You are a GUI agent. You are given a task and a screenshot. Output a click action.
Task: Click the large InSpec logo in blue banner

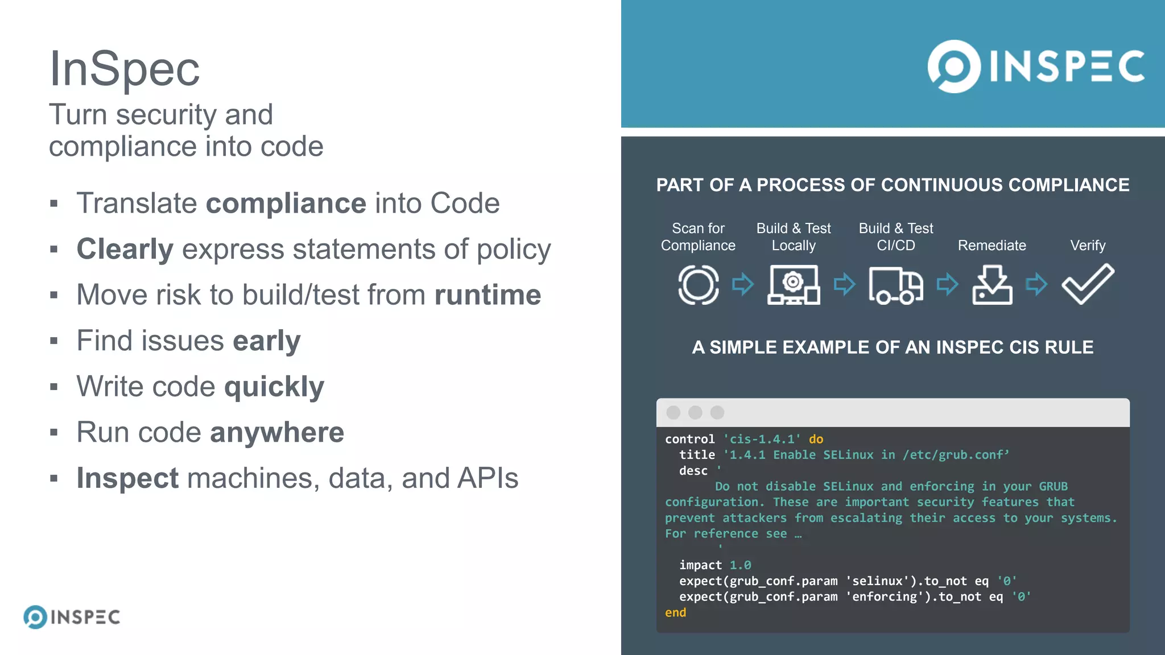(1036, 66)
